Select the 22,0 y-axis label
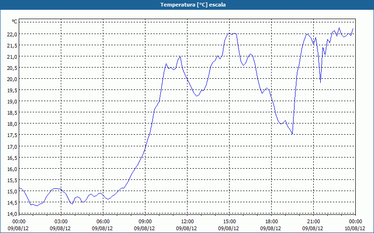374x233 pixels. [12, 34]
